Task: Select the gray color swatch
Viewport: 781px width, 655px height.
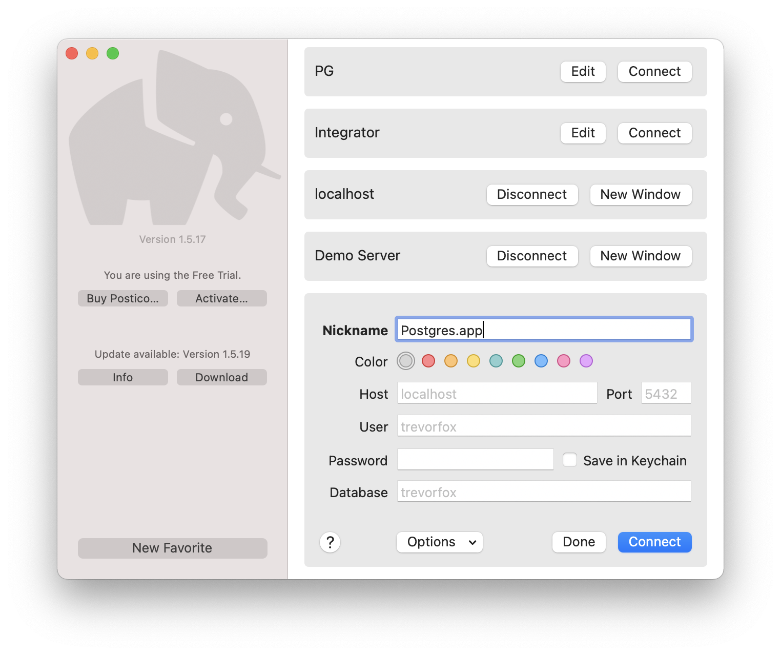Action: pyautogui.click(x=406, y=361)
